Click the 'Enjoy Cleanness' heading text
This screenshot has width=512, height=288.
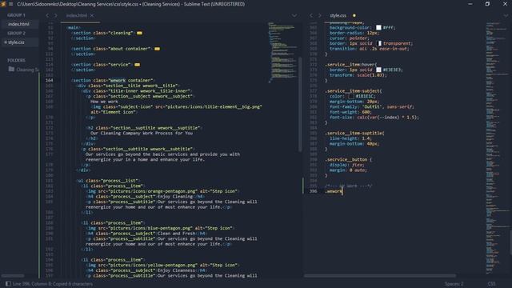click(177, 270)
